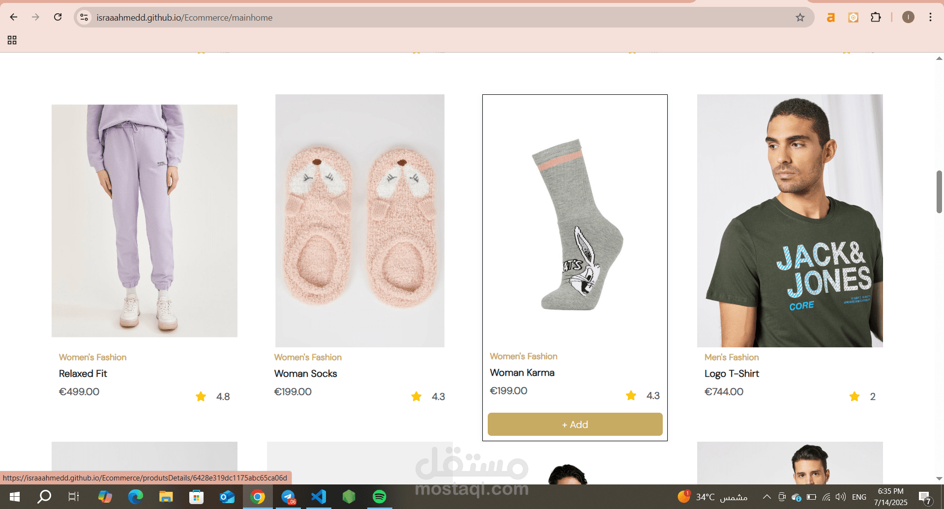Open the orange 'a' browser extension
Image resolution: width=944 pixels, height=509 pixels.
point(830,18)
